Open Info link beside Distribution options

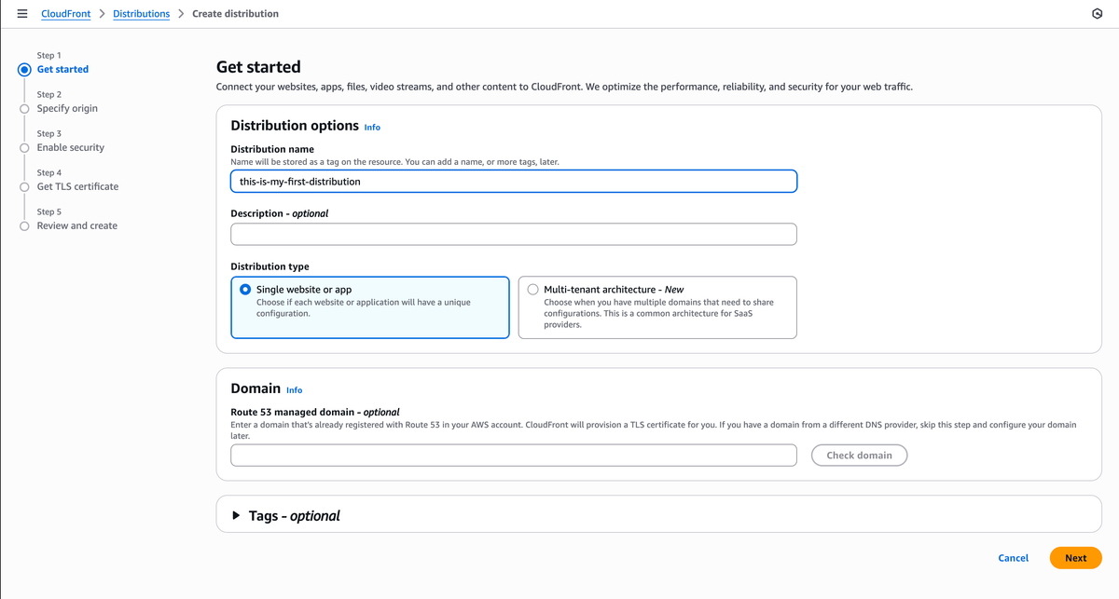click(x=372, y=127)
